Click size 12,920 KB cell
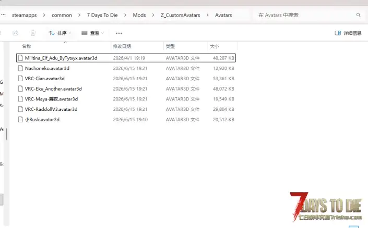The height and width of the screenshot is (228, 368). pos(223,68)
